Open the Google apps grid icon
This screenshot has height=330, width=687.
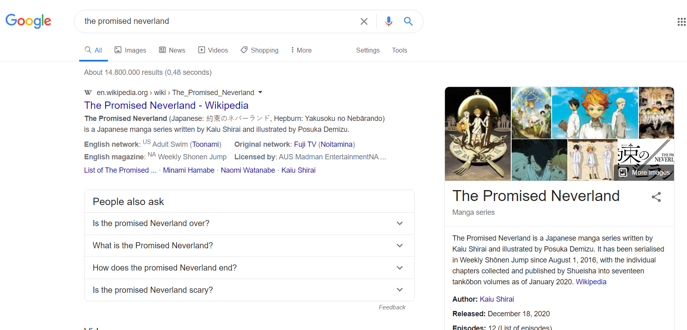682,22
